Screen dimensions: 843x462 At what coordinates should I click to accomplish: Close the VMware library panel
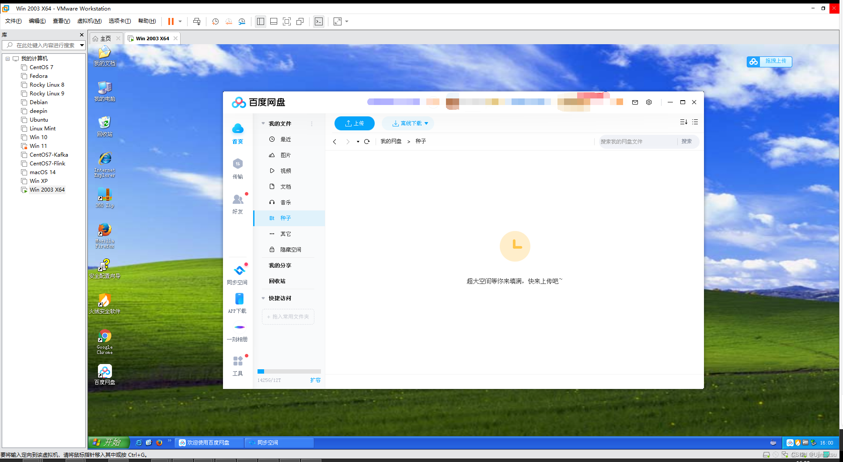[x=82, y=35]
